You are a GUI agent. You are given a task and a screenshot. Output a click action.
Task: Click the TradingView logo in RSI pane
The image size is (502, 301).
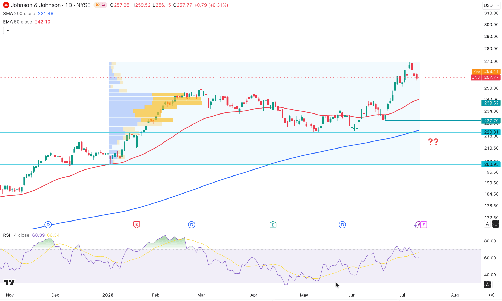pyautogui.click(x=9, y=282)
